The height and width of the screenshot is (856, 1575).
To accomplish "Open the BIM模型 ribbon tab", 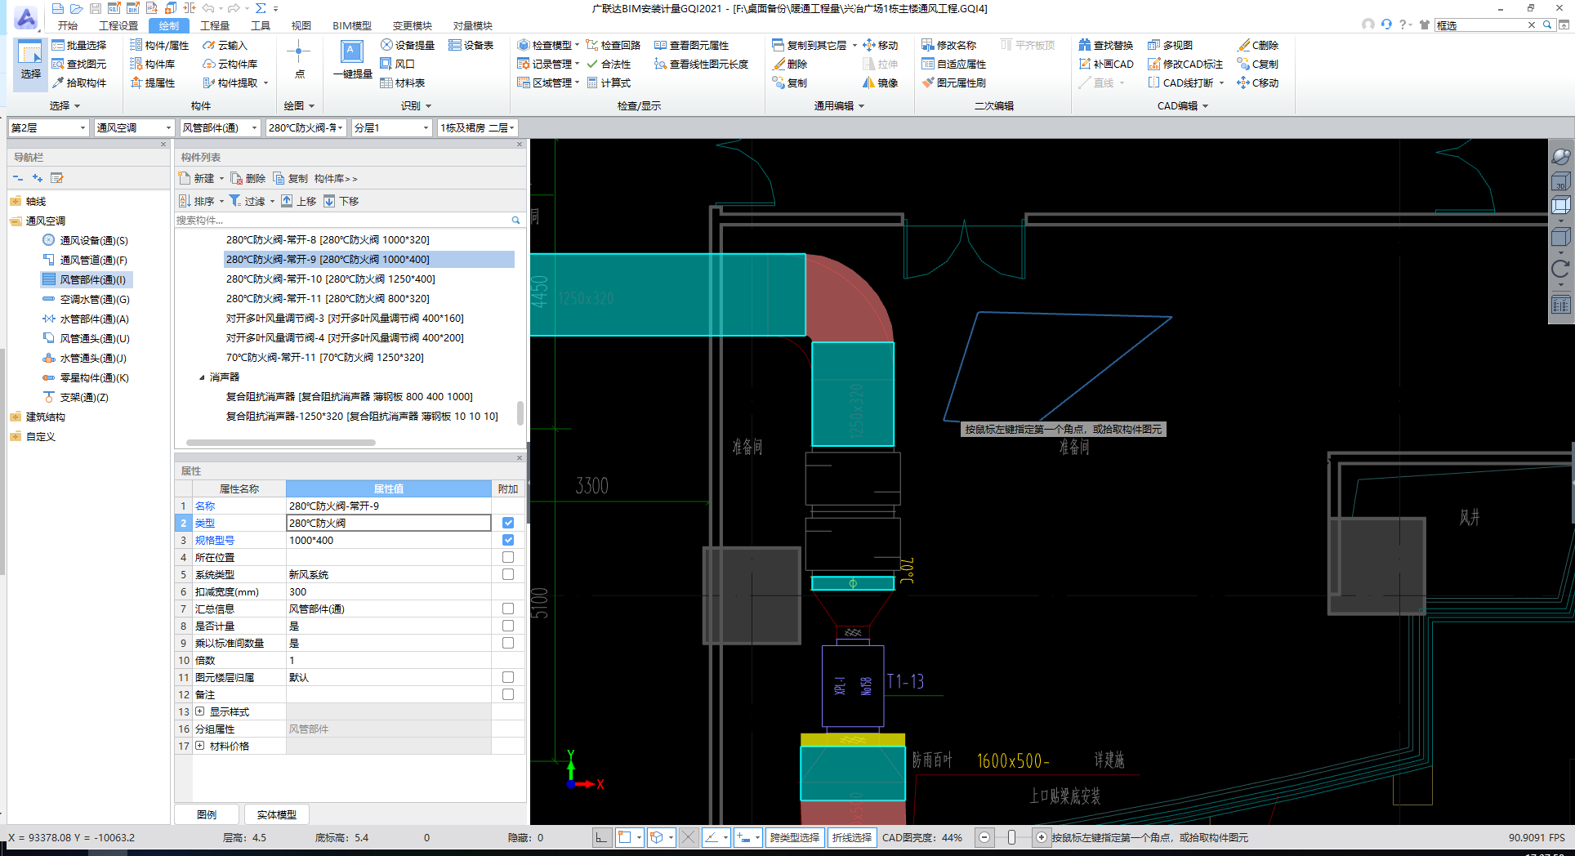I will (352, 25).
